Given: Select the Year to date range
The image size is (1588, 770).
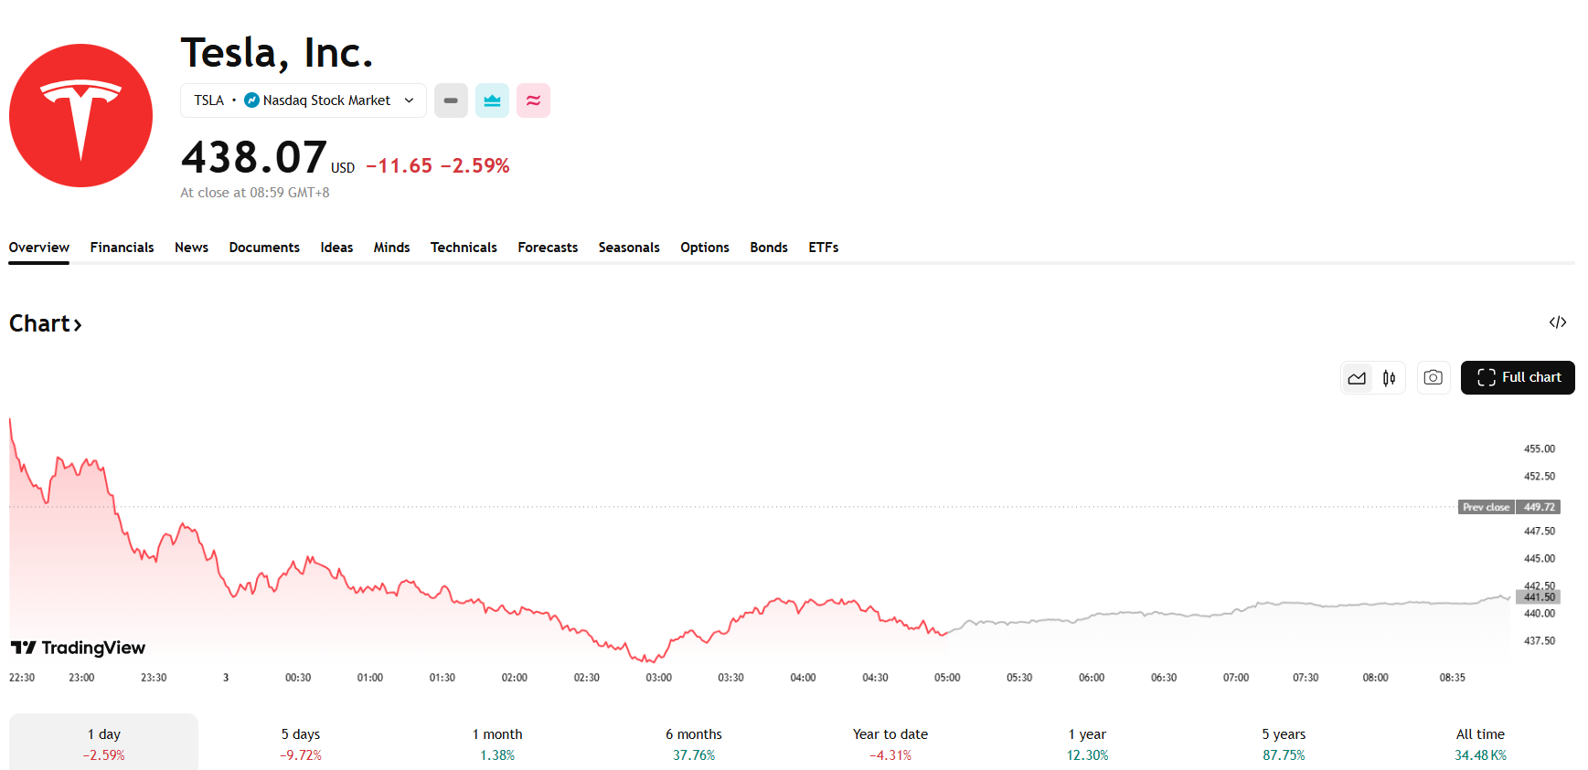Looking at the screenshot, I should coord(890,744).
